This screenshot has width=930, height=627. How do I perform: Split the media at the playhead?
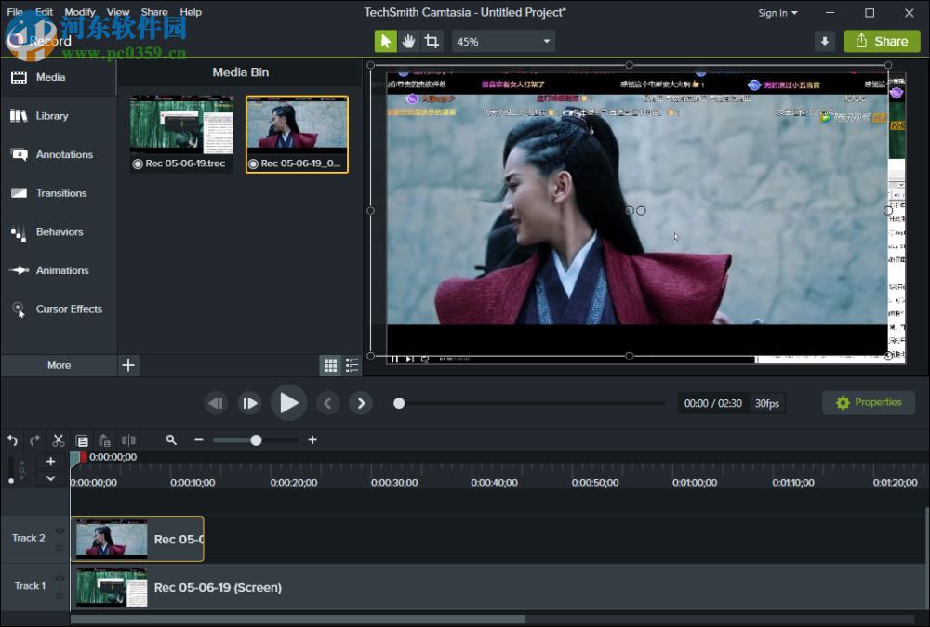pyautogui.click(x=128, y=439)
